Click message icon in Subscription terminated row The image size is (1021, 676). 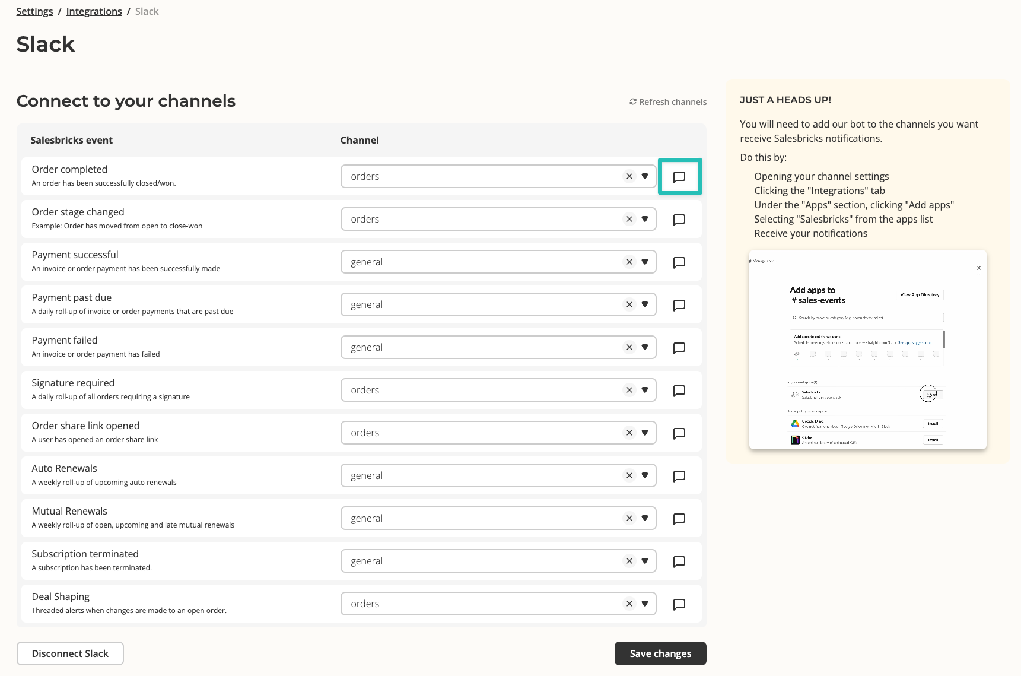point(679,561)
